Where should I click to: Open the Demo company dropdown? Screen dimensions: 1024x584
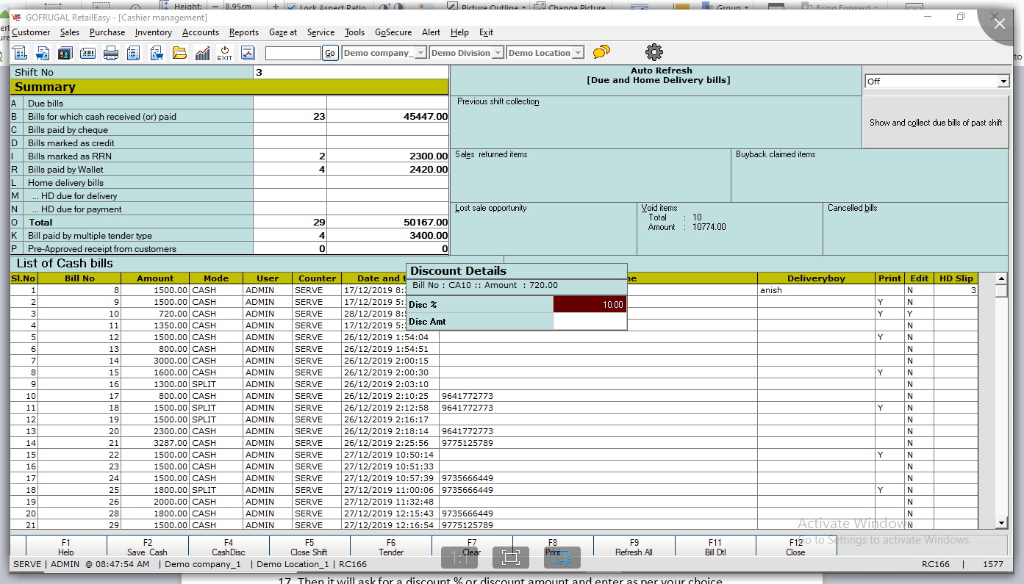coord(420,53)
